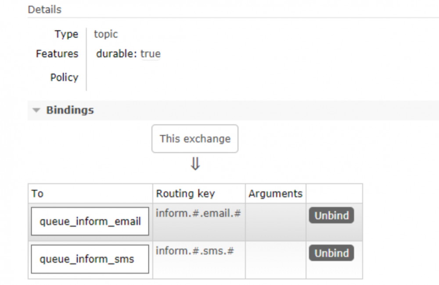Click the Policy row label
Image resolution: width=439 pixels, height=285 pixels.
coord(64,77)
